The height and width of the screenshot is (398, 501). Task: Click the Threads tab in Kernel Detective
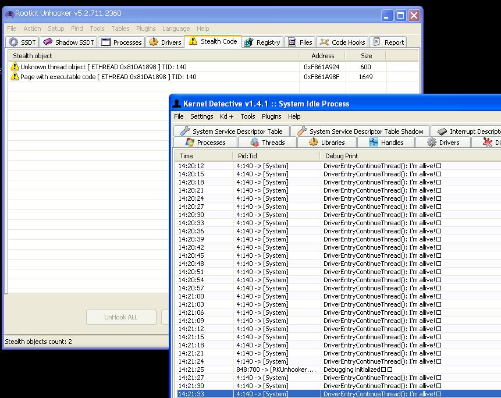tap(268, 143)
